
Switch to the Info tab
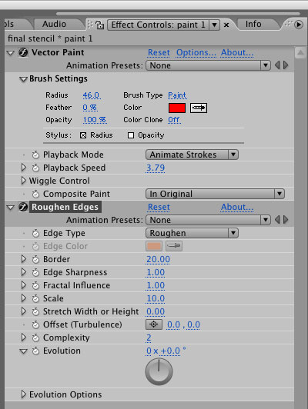coord(253,24)
